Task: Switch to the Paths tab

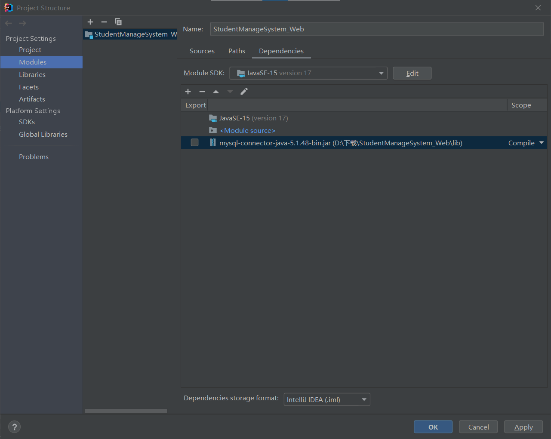Action: [x=237, y=51]
